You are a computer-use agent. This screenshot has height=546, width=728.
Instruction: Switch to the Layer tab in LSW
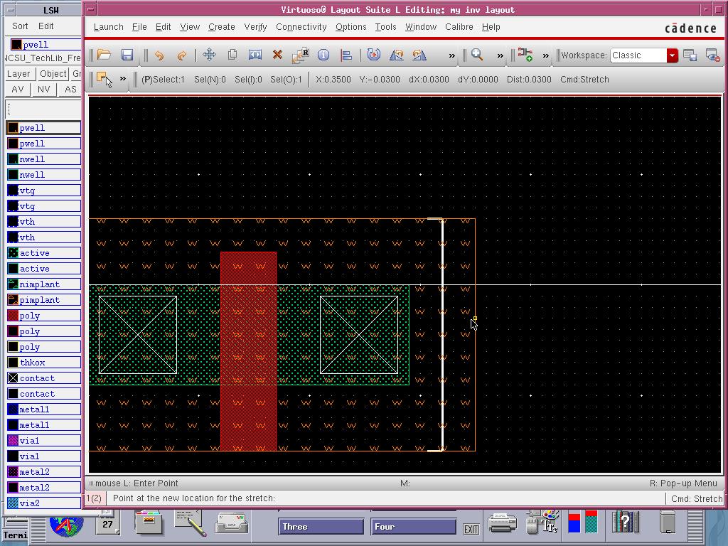click(x=18, y=74)
